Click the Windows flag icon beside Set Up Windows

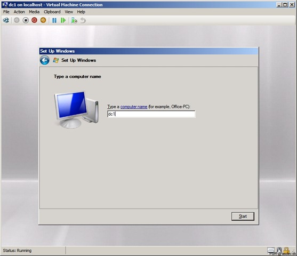[x=55, y=60]
